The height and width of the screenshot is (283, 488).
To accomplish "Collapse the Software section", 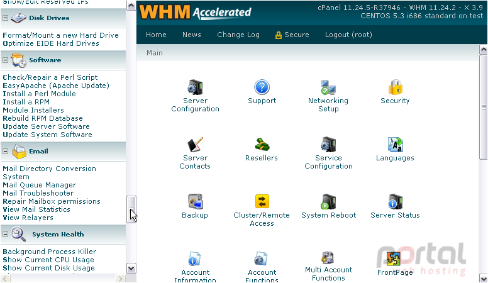I will [5, 60].
